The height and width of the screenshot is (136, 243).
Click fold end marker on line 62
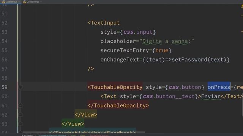click(x=20, y=115)
